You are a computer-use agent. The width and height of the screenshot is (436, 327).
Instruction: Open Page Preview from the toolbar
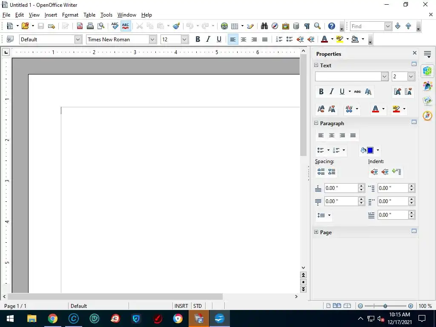[x=101, y=26]
